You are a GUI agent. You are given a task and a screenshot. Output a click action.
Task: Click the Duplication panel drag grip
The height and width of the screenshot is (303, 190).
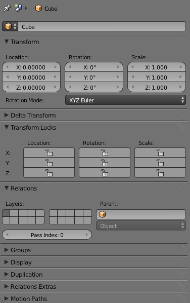click(x=181, y=274)
